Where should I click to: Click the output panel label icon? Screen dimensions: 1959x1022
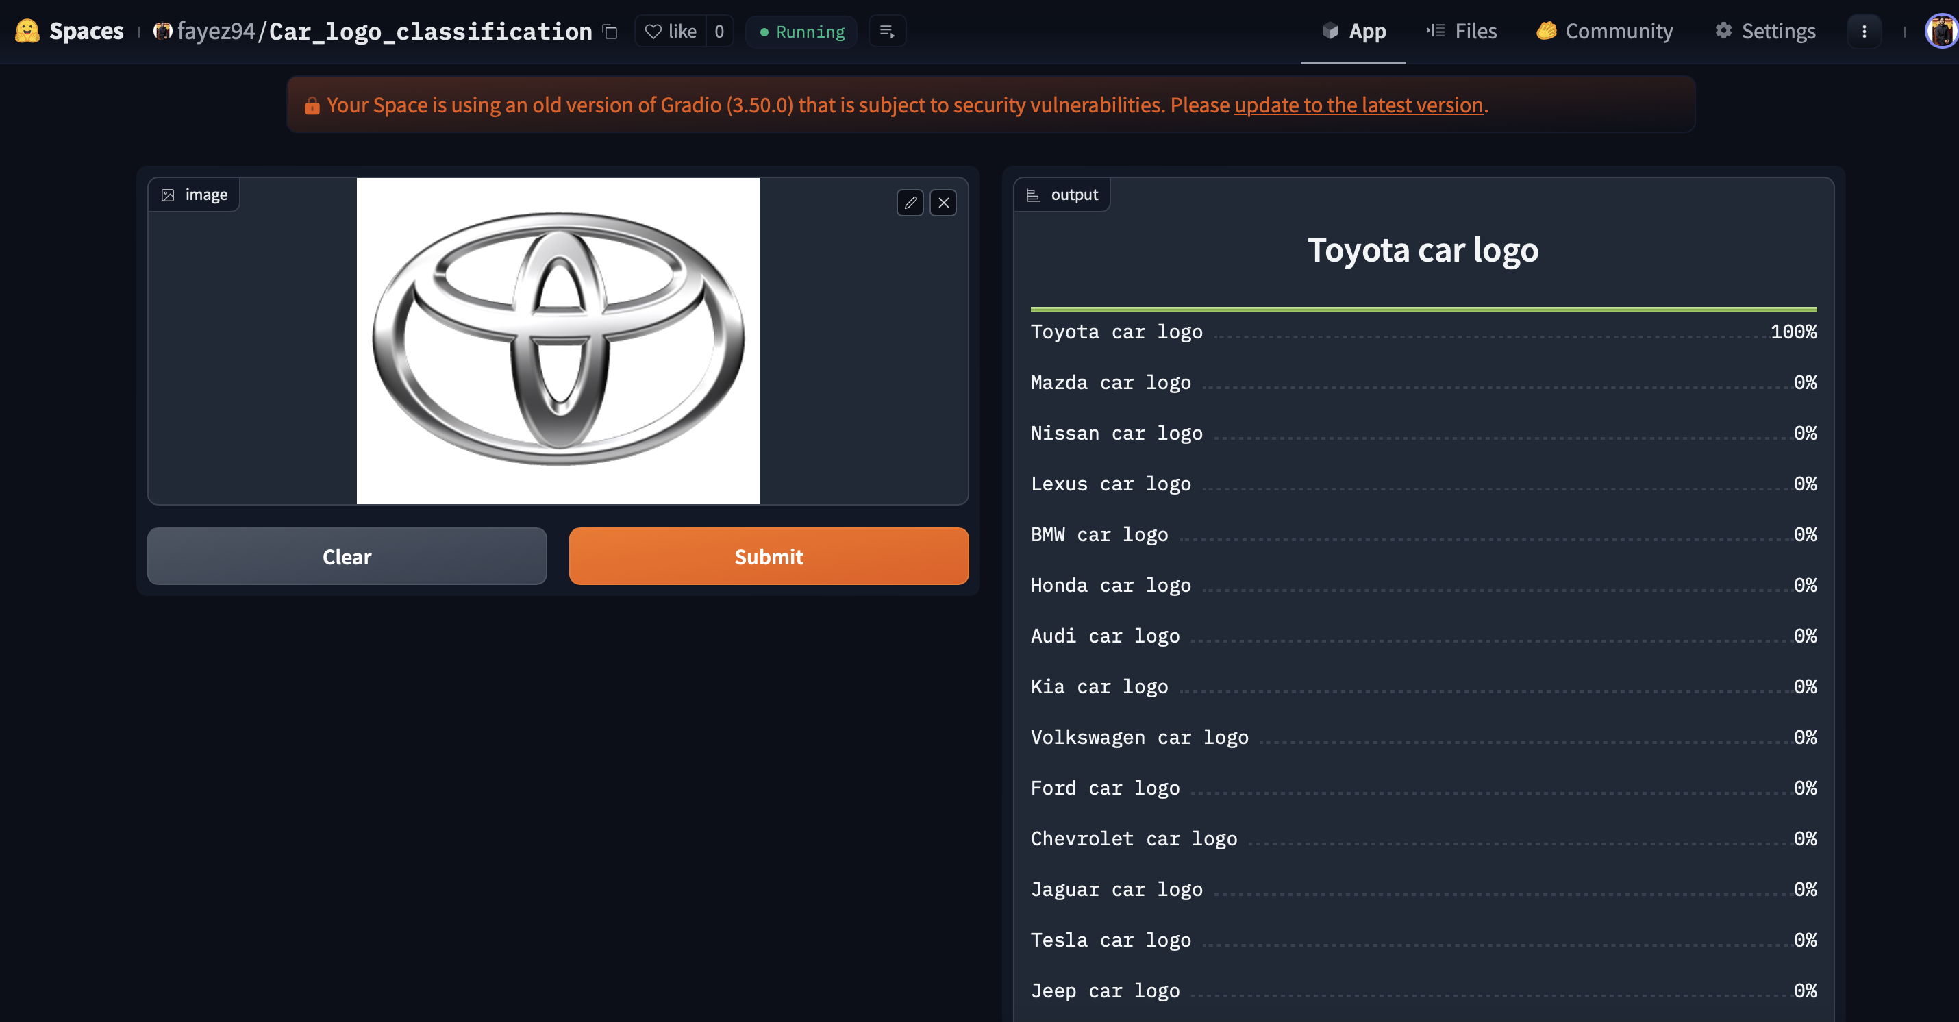(1033, 195)
